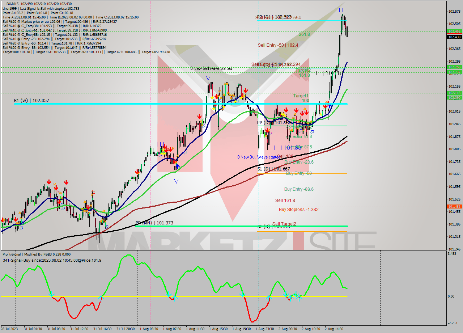
Task: Click the 102.575 price axis label
Action: (454, 12)
